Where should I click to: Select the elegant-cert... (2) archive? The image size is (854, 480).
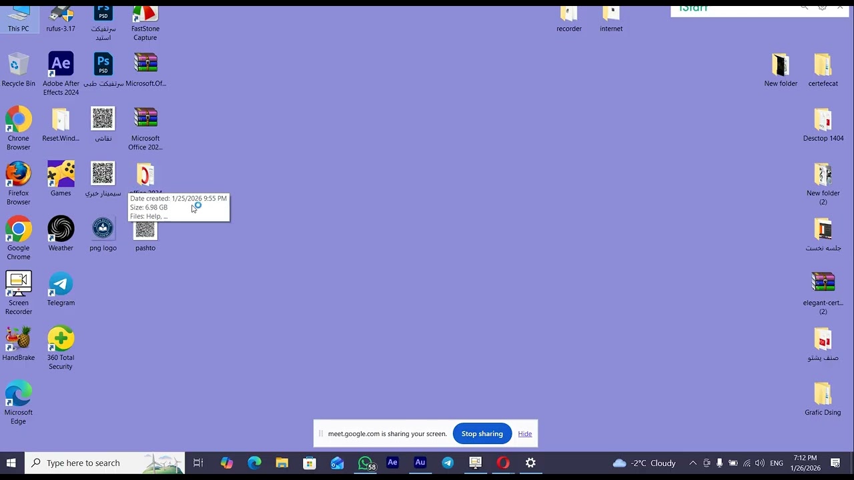[823, 293]
